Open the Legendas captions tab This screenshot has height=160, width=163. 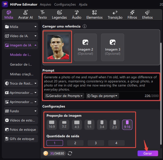[59, 15]
